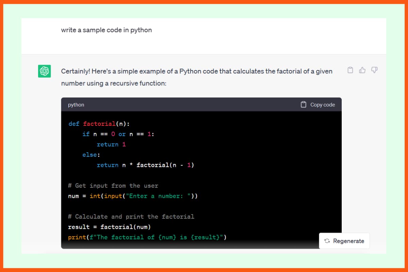The image size is (408, 272).
Task: Click the print statement code line
Action: [x=147, y=237]
